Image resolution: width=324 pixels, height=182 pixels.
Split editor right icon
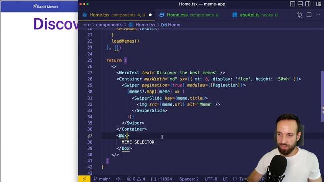309,15
